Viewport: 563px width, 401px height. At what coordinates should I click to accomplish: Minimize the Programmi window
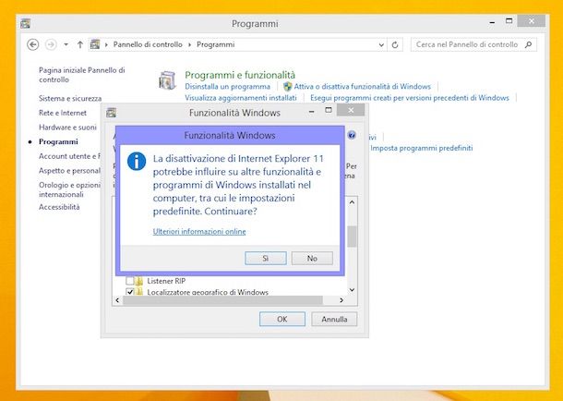click(x=492, y=22)
